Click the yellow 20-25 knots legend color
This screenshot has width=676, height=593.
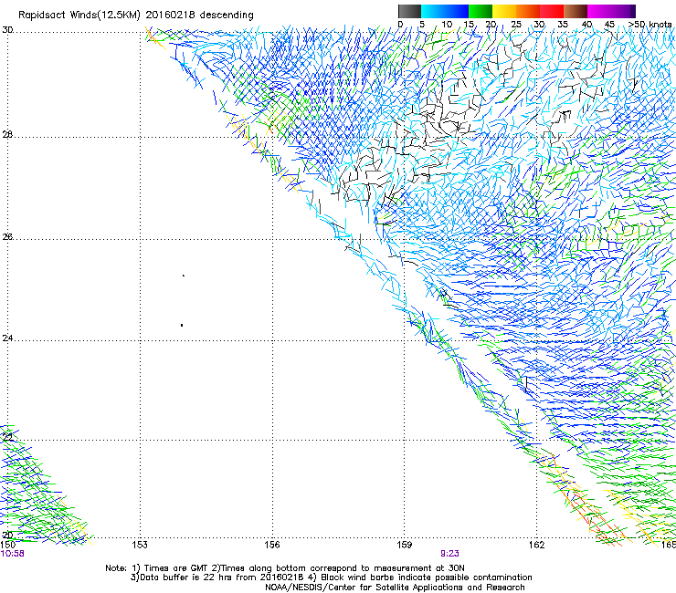(504, 11)
